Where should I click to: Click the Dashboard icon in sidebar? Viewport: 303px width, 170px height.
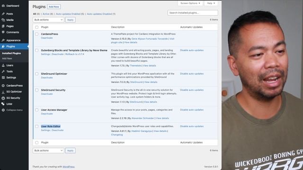(x=3, y=6)
